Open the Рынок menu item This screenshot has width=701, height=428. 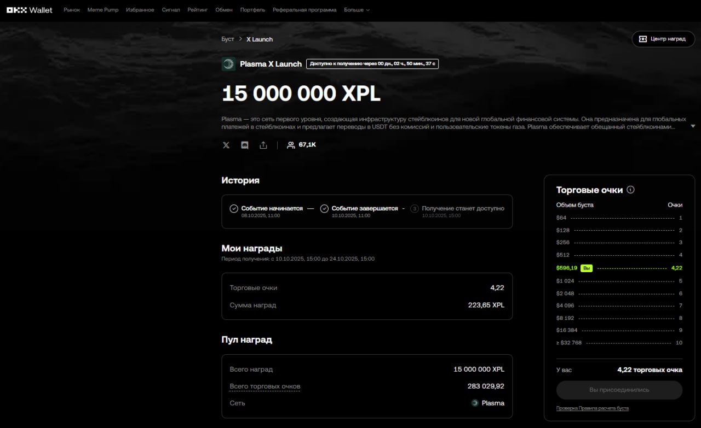click(72, 10)
